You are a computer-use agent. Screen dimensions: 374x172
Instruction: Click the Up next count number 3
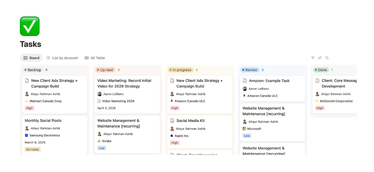point(119,70)
